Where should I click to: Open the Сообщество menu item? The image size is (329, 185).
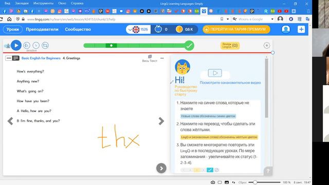[x=78, y=29]
